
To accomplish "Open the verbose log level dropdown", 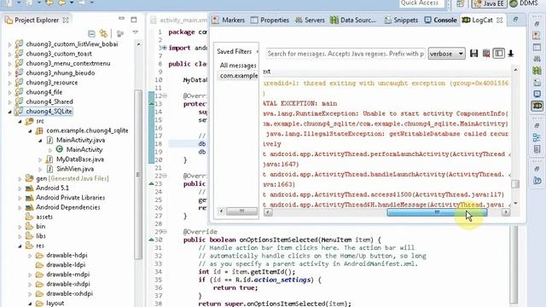I will click(x=446, y=54).
